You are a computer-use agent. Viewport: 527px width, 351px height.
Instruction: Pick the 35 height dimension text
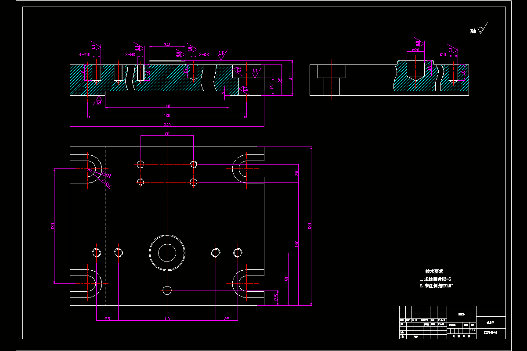click(280, 80)
